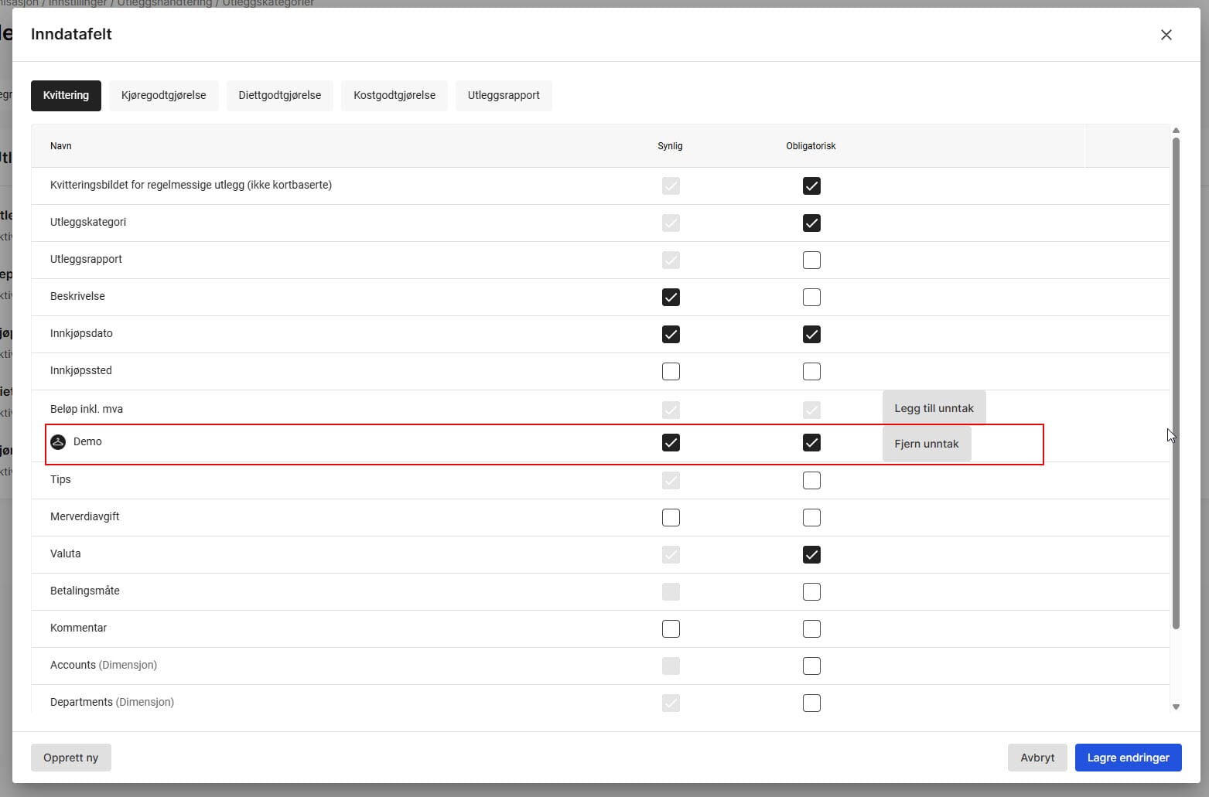
Task: Cancel changes with Avbryt
Action: click(1037, 758)
